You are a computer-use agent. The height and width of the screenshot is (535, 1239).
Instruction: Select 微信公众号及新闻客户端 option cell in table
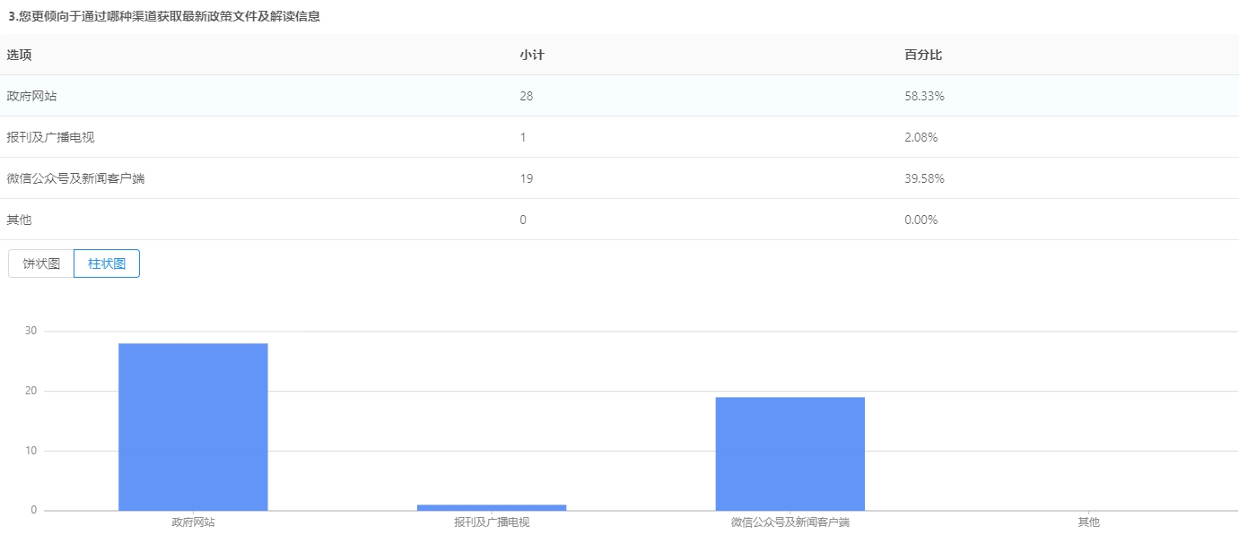coord(75,178)
